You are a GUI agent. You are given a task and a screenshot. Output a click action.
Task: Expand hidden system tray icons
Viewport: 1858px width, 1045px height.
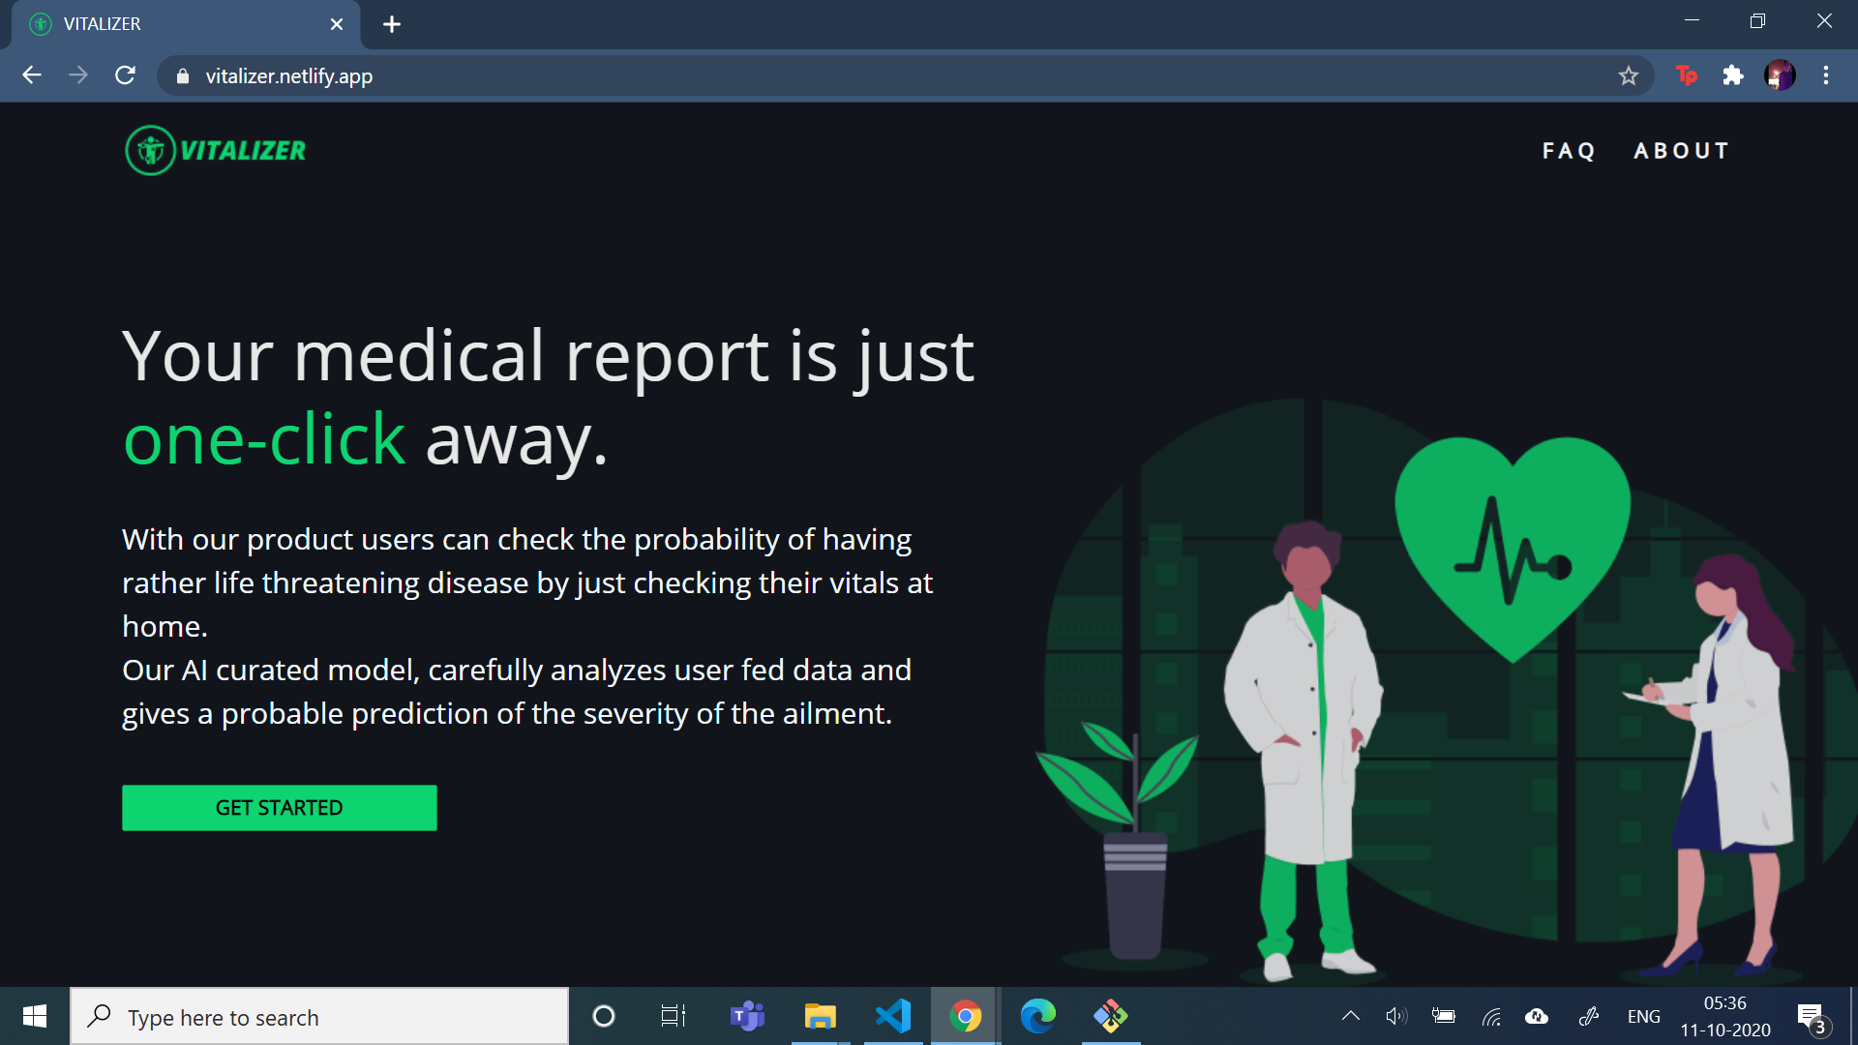(x=1351, y=1016)
